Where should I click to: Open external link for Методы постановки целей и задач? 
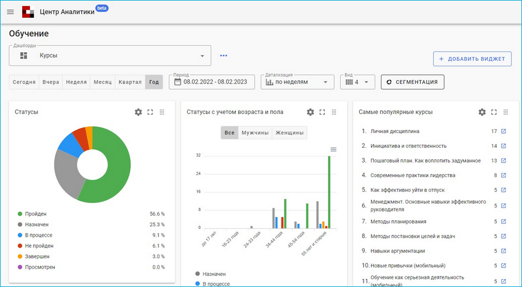pos(504,236)
